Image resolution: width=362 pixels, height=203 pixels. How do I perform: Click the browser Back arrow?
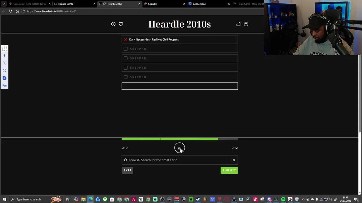[x=3, y=11]
